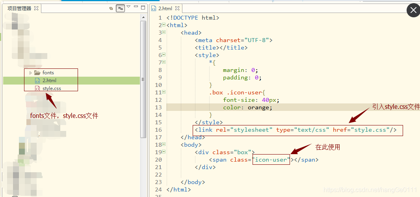Switch to the 2.html editor tab

click(x=165, y=9)
